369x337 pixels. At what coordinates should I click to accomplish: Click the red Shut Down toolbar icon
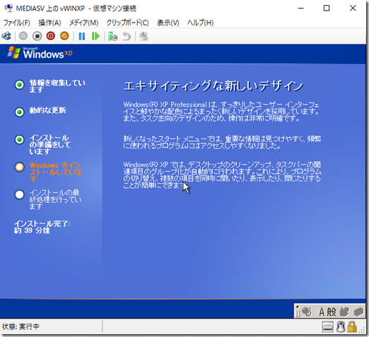pos(51,36)
